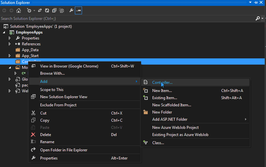The image size is (266, 167).
Task: Click the red X Delete icon
Action: [x=33, y=135]
